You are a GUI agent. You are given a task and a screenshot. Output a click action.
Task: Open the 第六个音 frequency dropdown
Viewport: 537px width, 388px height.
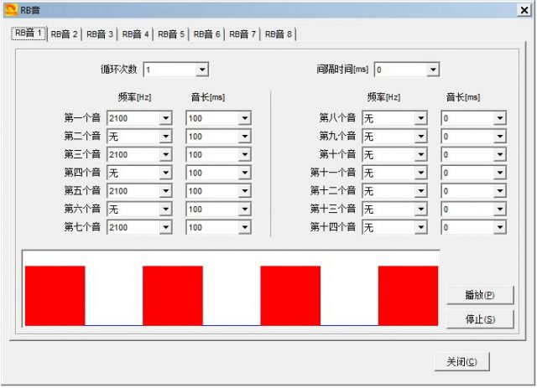coord(166,209)
